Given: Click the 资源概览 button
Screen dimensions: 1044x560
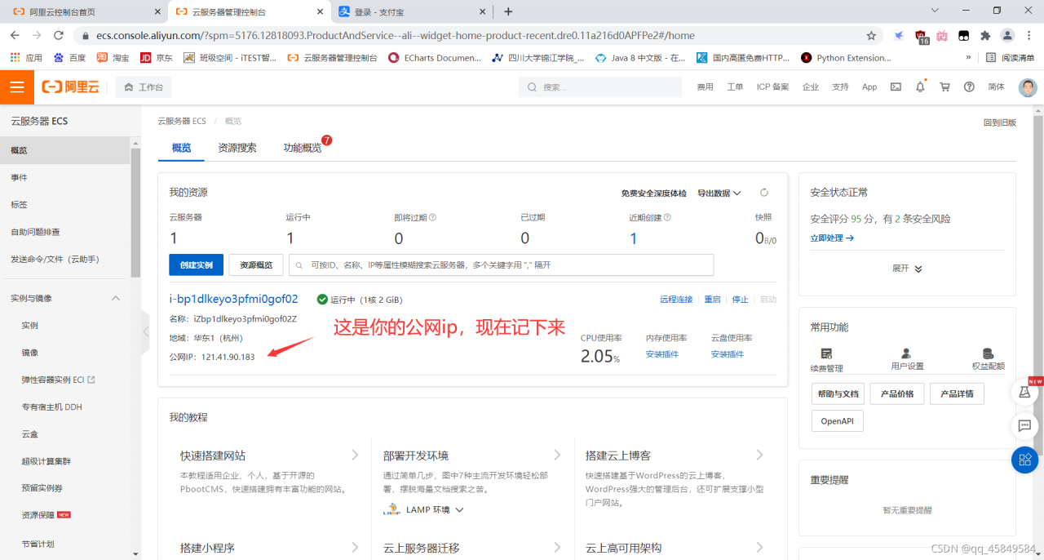Looking at the screenshot, I should (x=256, y=264).
